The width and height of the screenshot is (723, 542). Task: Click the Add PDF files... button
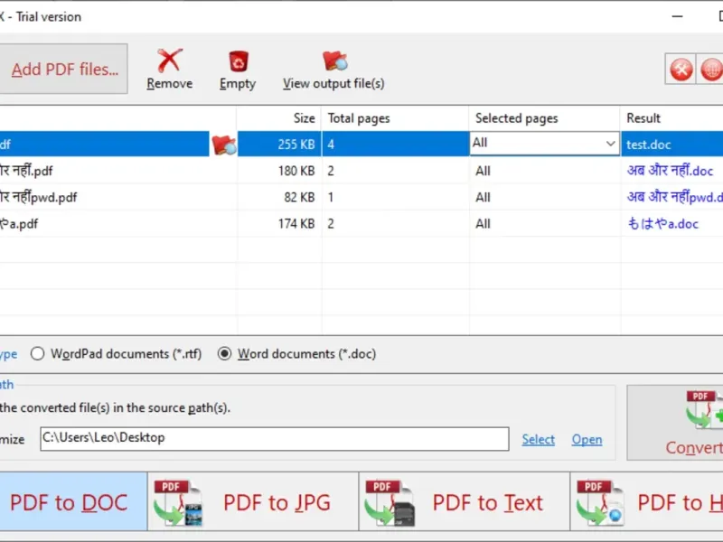coord(63,70)
